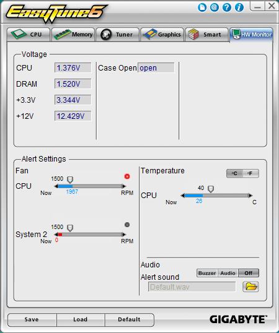The width and height of the screenshot is (279, 333).
Task: Open the CPU tab
Action: pos(29,34)
